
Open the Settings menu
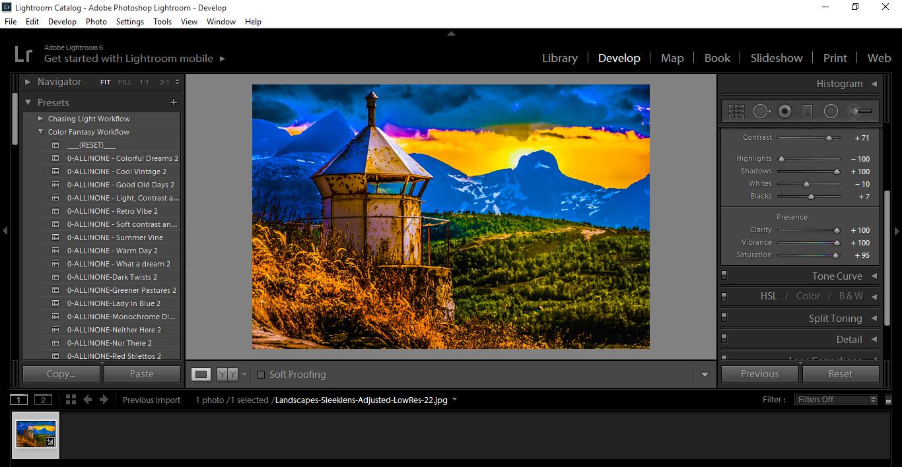(129, 21)
